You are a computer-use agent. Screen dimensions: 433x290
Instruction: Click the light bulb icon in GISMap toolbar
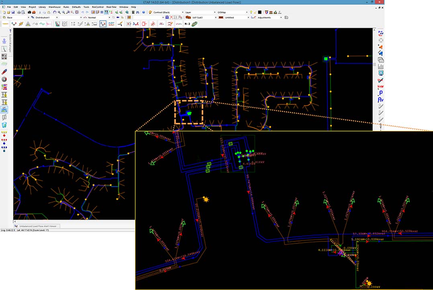[x=251, y=12]
